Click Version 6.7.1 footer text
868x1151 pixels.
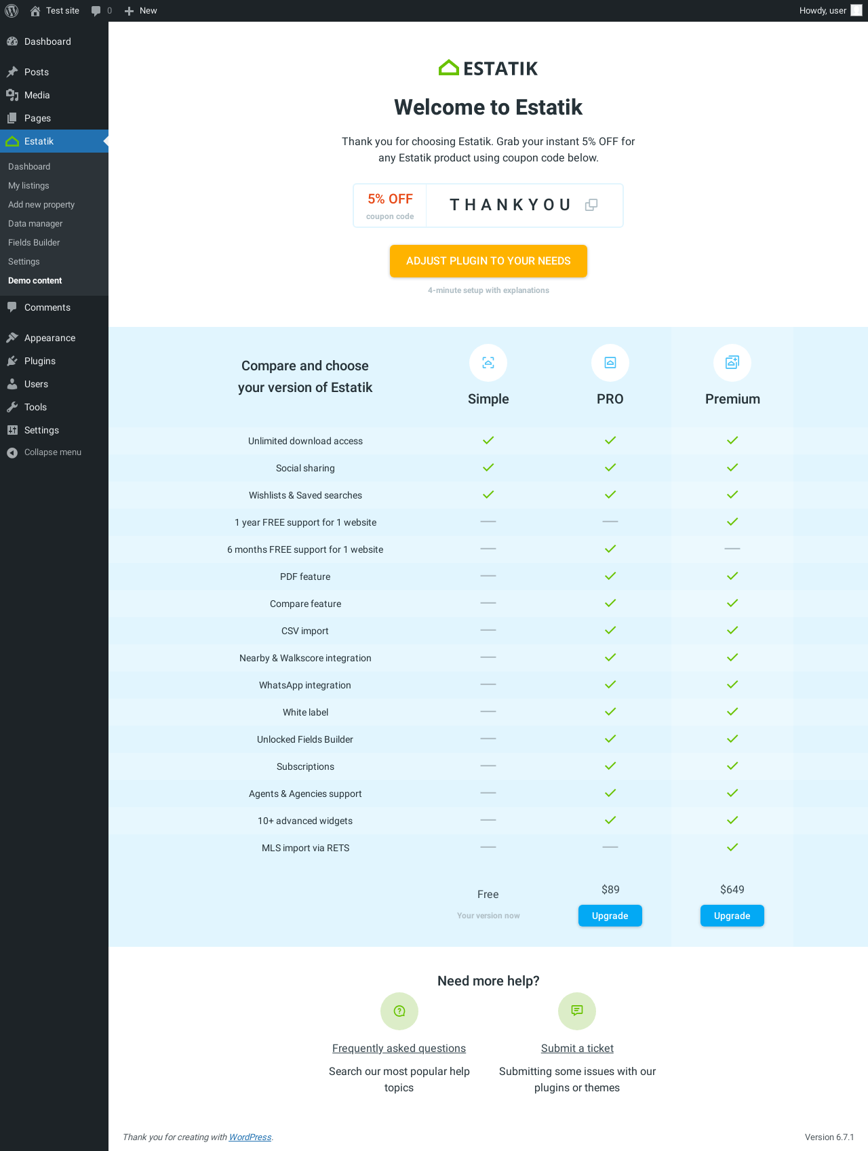[829, 1137]
